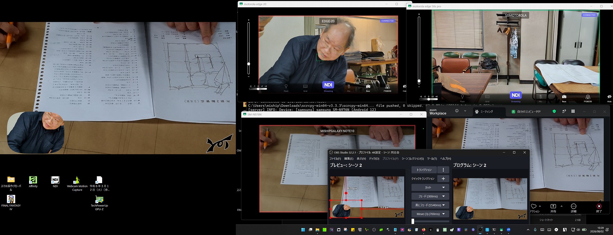Toggle Grid overlay in motorola edge 20 window
Screen dimensions: 613x235
tap(305, 88)
